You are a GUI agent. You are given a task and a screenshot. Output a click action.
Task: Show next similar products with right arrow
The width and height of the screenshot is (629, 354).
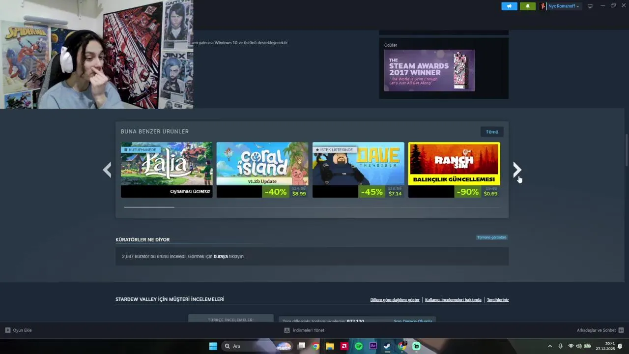pyautogui.click(x=517, y=170)
